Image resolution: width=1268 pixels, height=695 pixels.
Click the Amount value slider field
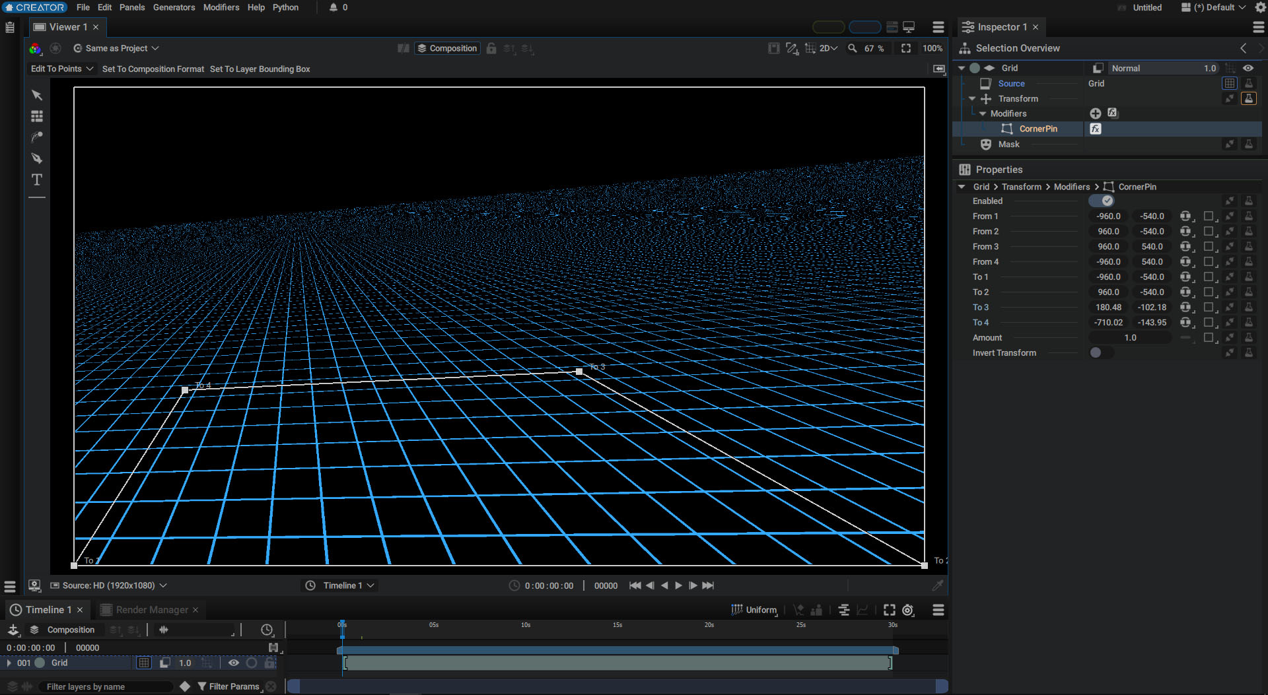(x=1130, y=338)
